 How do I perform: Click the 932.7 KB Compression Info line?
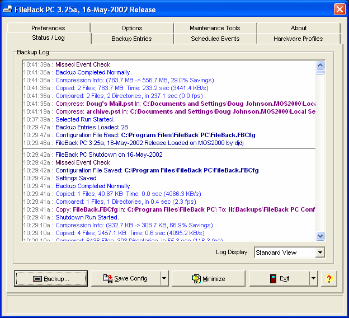point(118,225)
